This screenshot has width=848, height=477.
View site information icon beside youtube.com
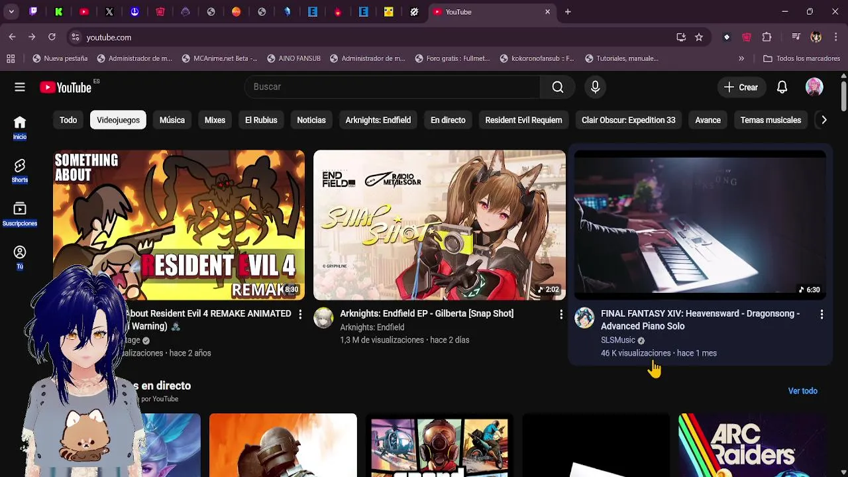pyautogui.click(x=76, y=37)
